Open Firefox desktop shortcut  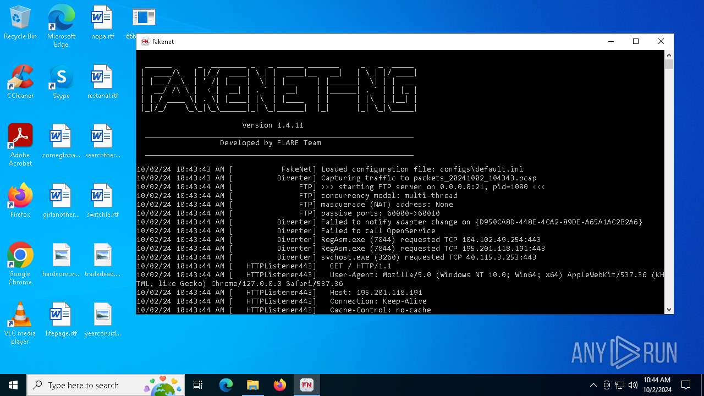(20, 201)
